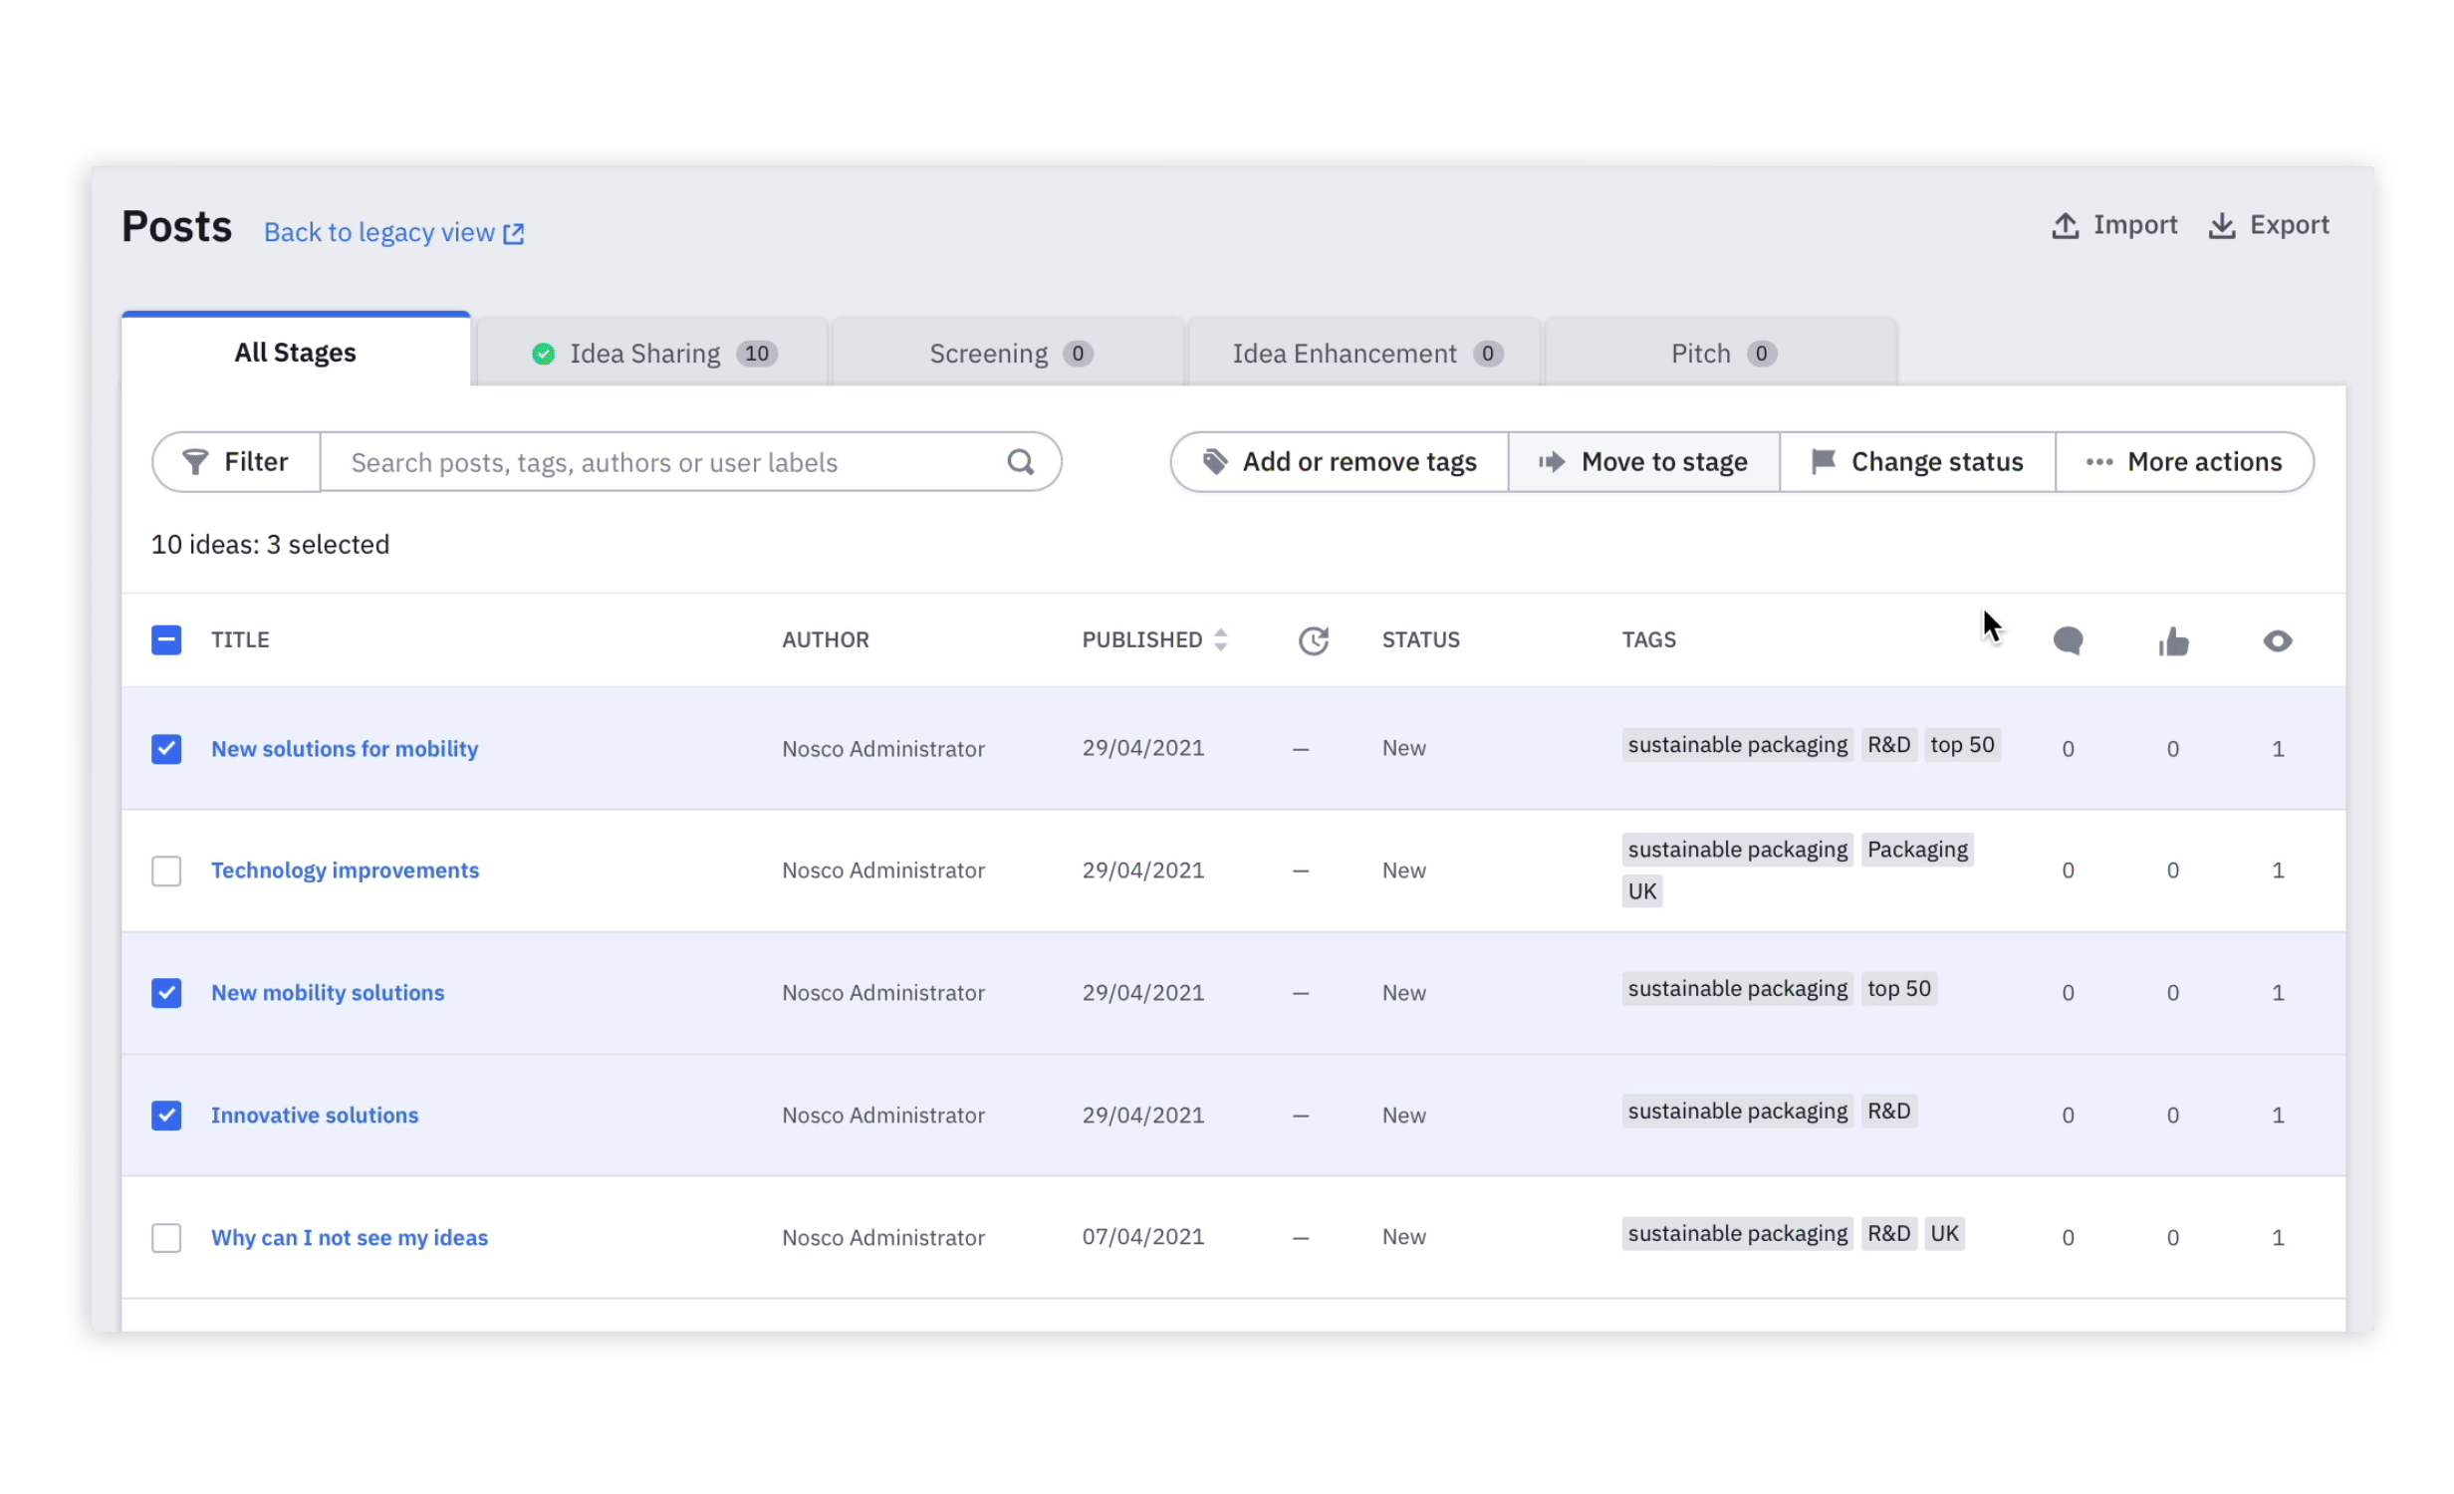Click the Packaging tag on Technology improvements
This screenshot has height=1494, width=2454.
(1917, 851)
